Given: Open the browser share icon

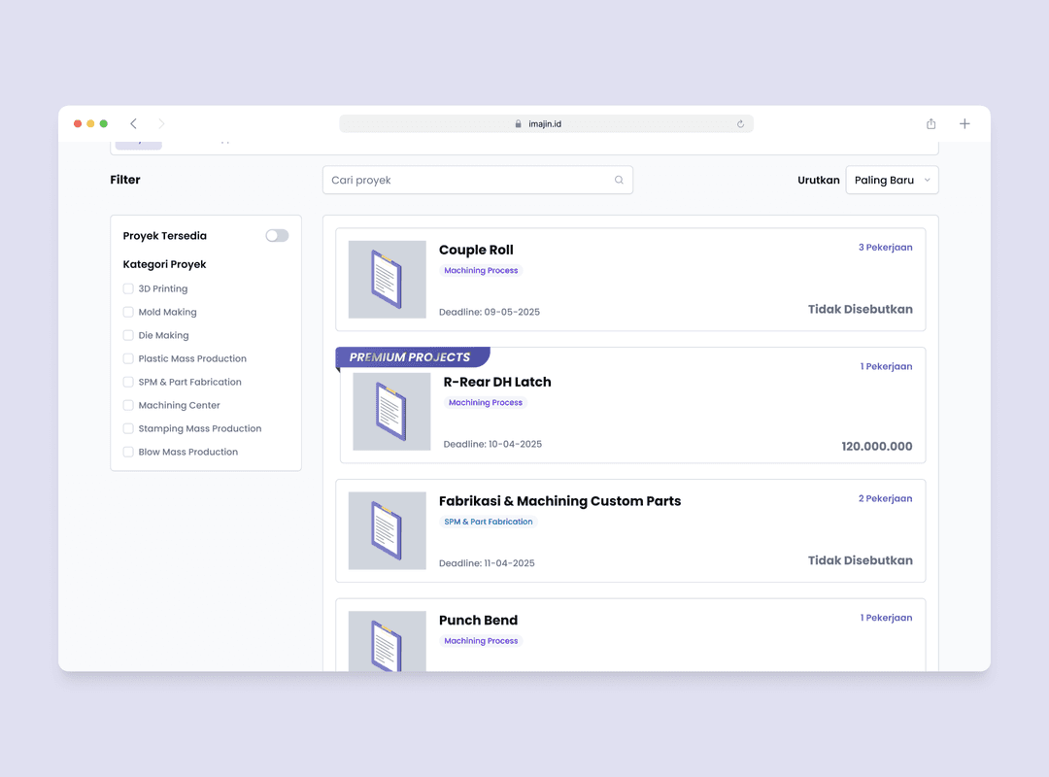Looking at the screenshot, I should click(x=931, y=123).
